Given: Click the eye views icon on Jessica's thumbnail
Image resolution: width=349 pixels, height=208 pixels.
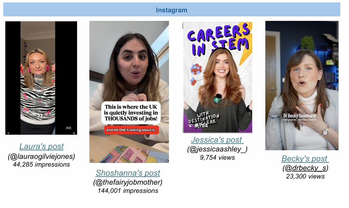Looking at the screenshot, I should tap(191, 126).
